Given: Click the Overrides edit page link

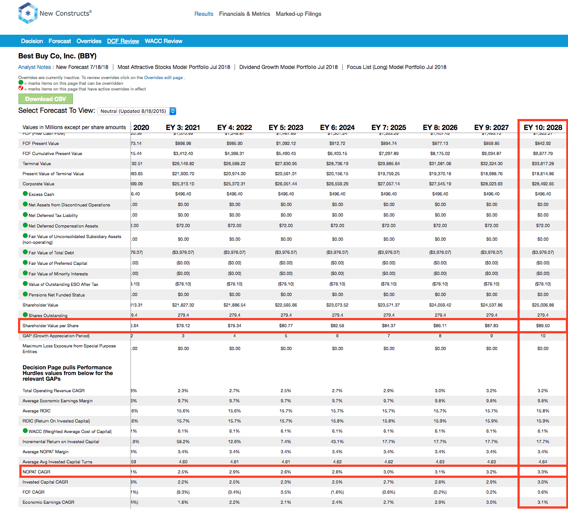Looking at the screenshot, I should point(163,77).
